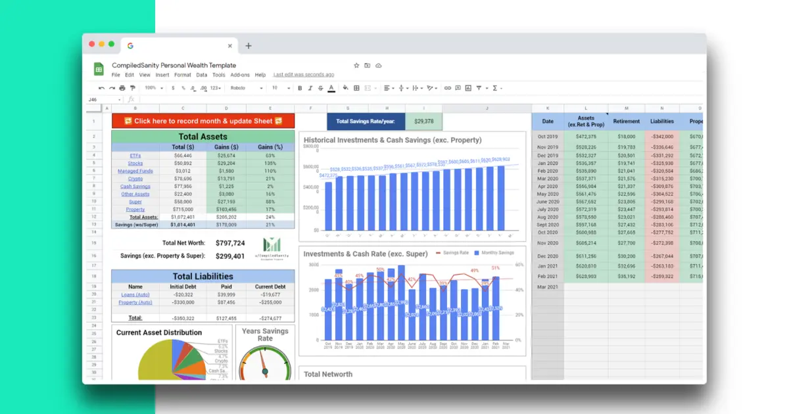Open the text color picker
The width and height of the screenshot is (789, 414).
click(331, 88)
